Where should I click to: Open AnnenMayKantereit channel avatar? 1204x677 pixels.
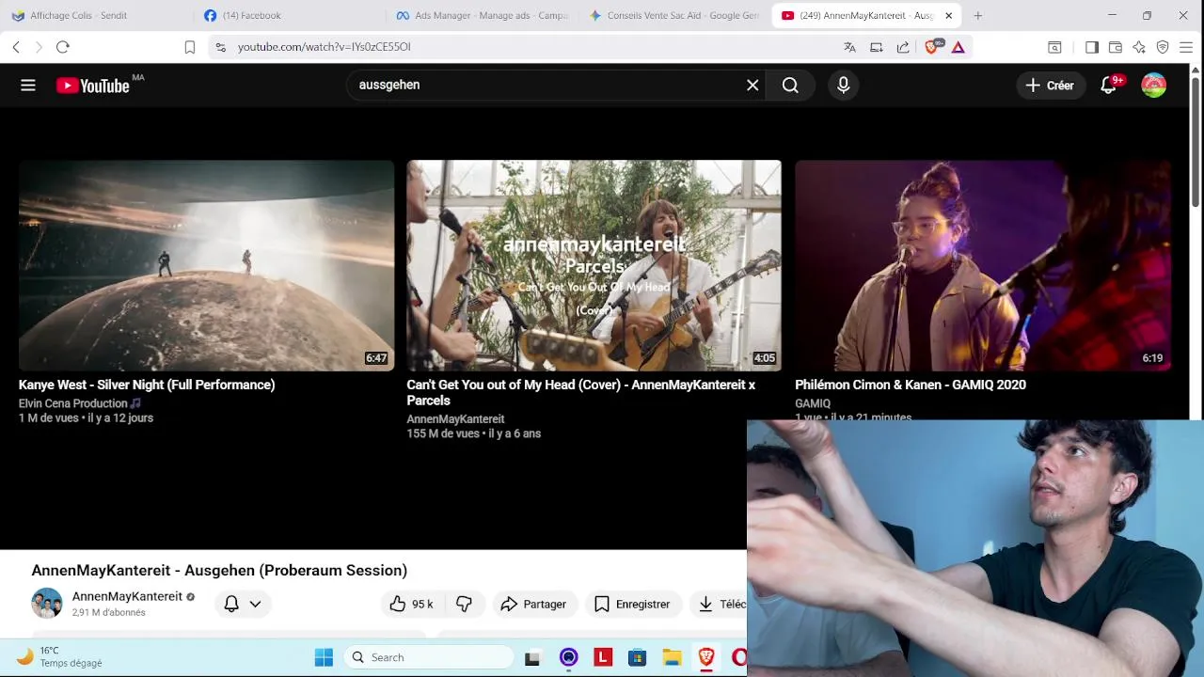click(47, 604)
